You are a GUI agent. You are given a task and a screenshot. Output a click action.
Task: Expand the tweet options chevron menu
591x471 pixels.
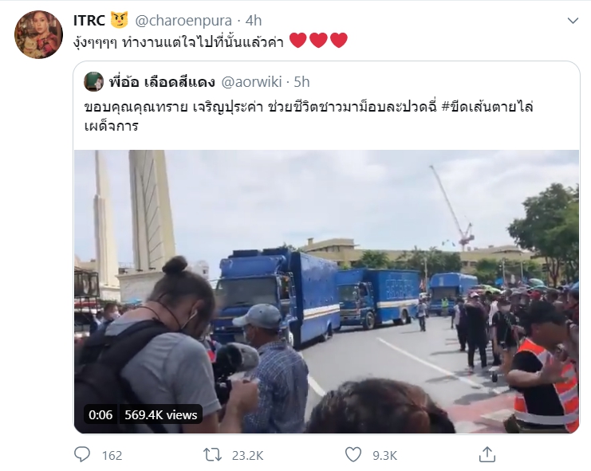(573, 21)
